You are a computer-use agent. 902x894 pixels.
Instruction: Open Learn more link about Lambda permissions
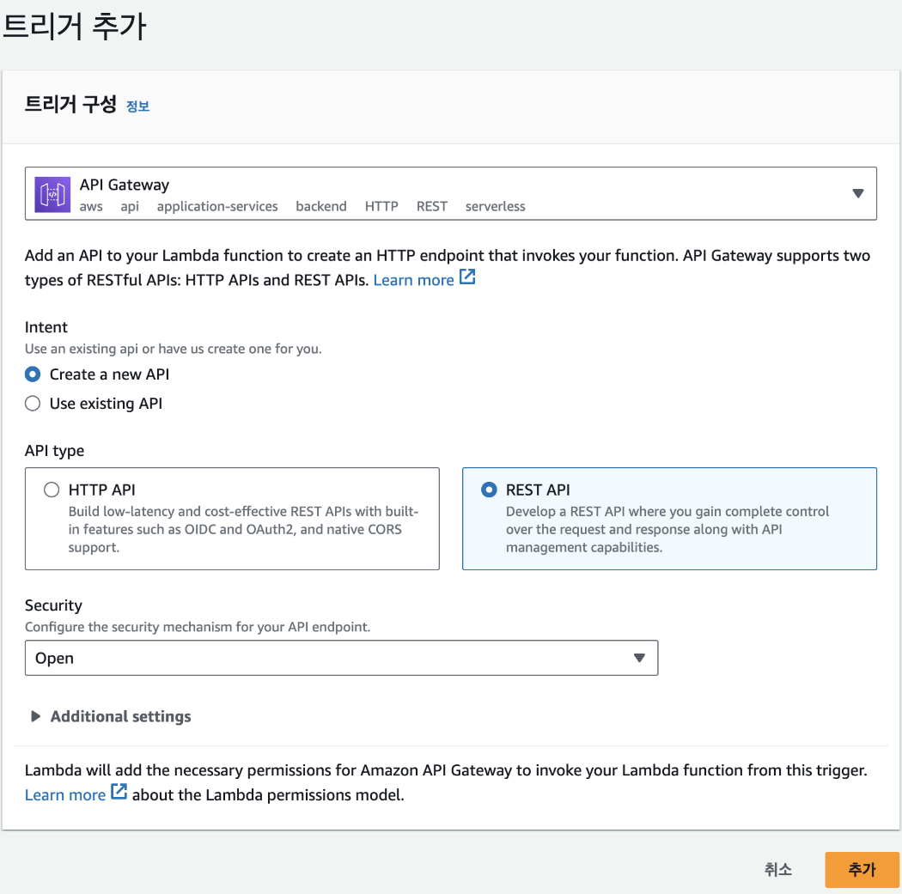click(65, 794)
